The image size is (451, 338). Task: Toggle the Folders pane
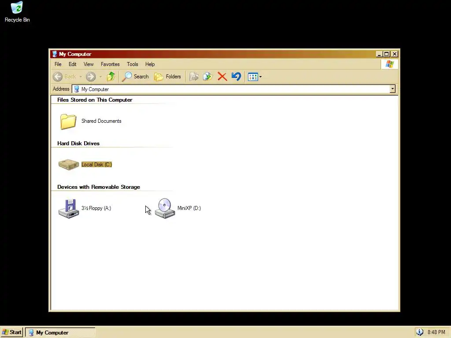tap(167, 77)
